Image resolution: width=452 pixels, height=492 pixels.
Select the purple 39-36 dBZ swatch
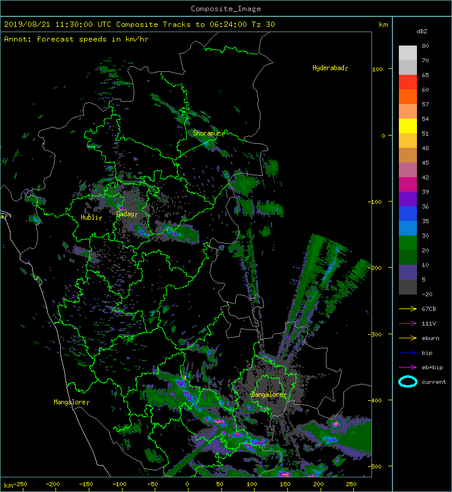(x=408, y=199)
